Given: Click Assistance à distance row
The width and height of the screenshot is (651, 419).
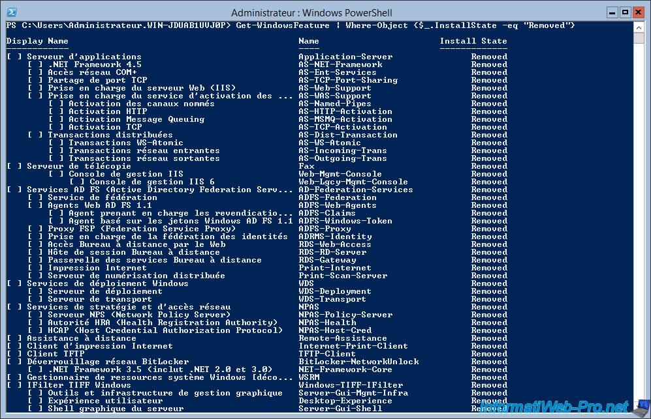Looking at the screenshot, I should [x=257, y=339].
